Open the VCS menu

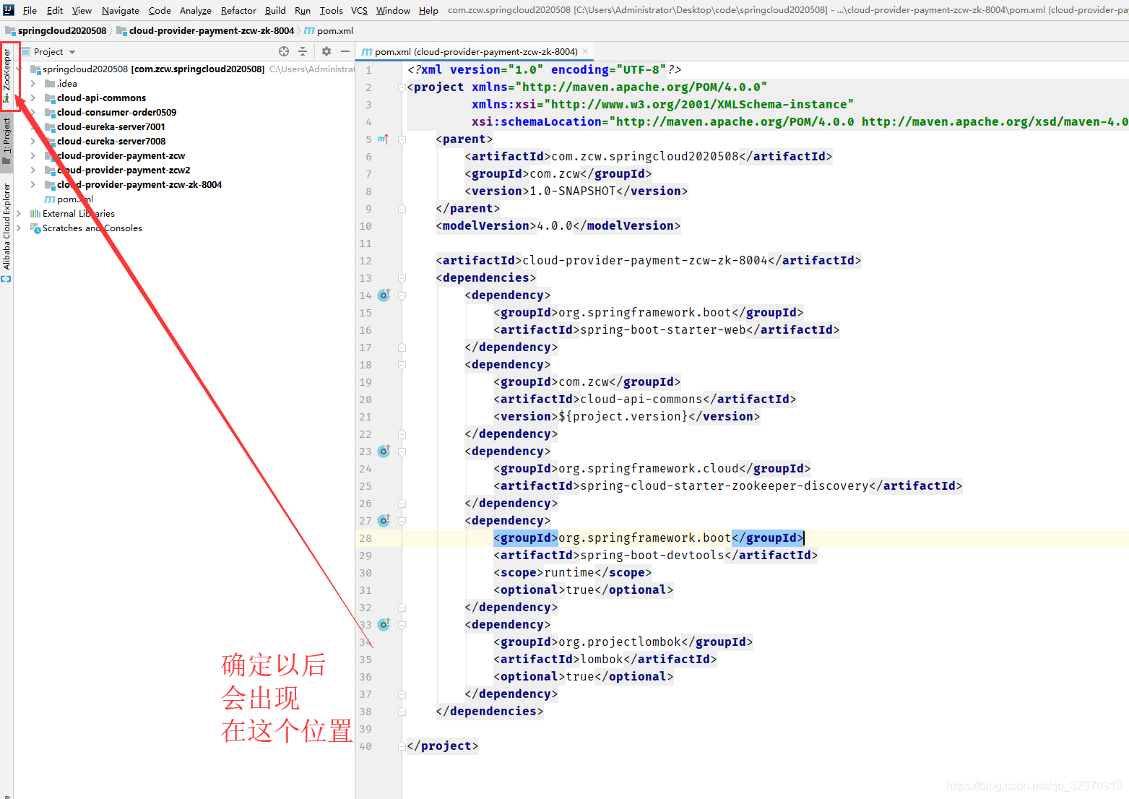click(x=358, y=10)
